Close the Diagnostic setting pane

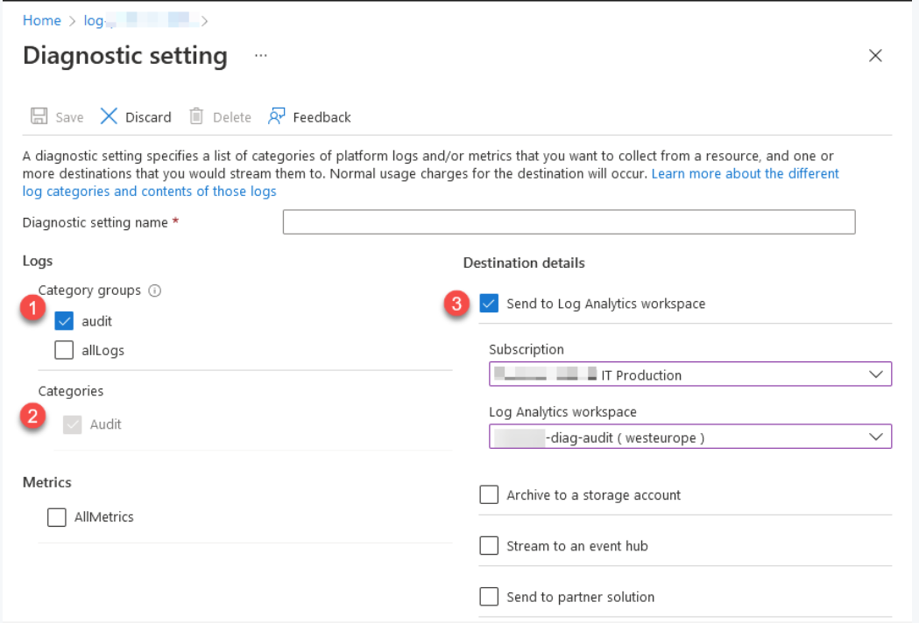[x=874, y=56]
